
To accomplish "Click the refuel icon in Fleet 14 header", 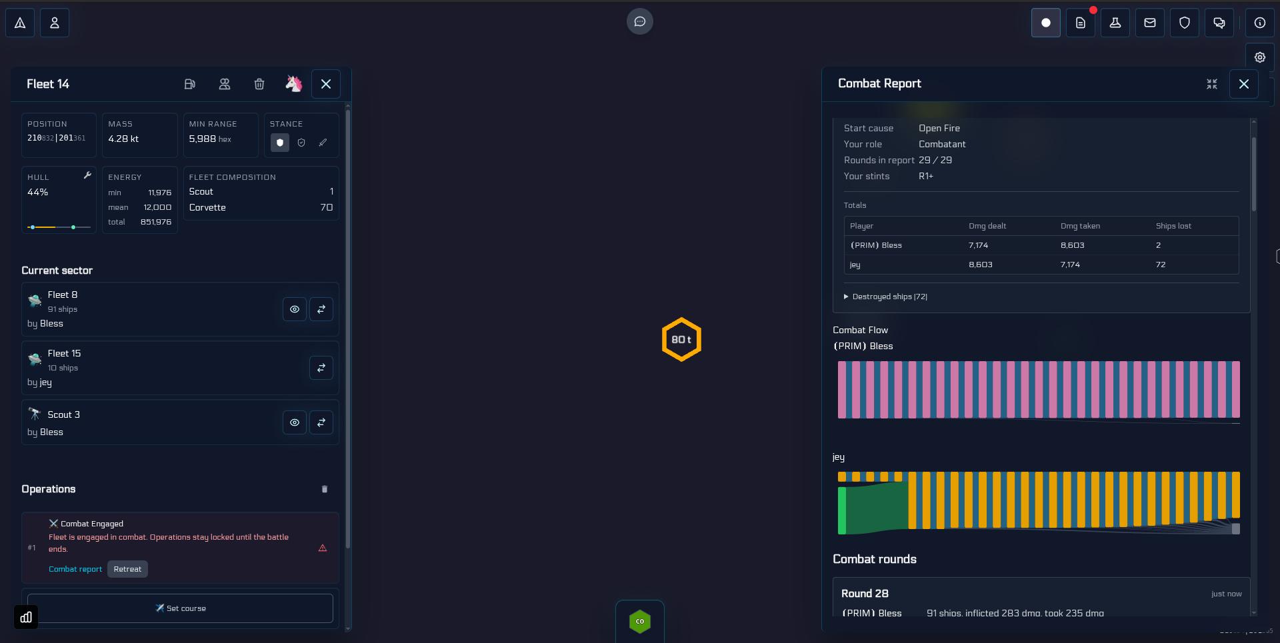I will coord(190,84).
